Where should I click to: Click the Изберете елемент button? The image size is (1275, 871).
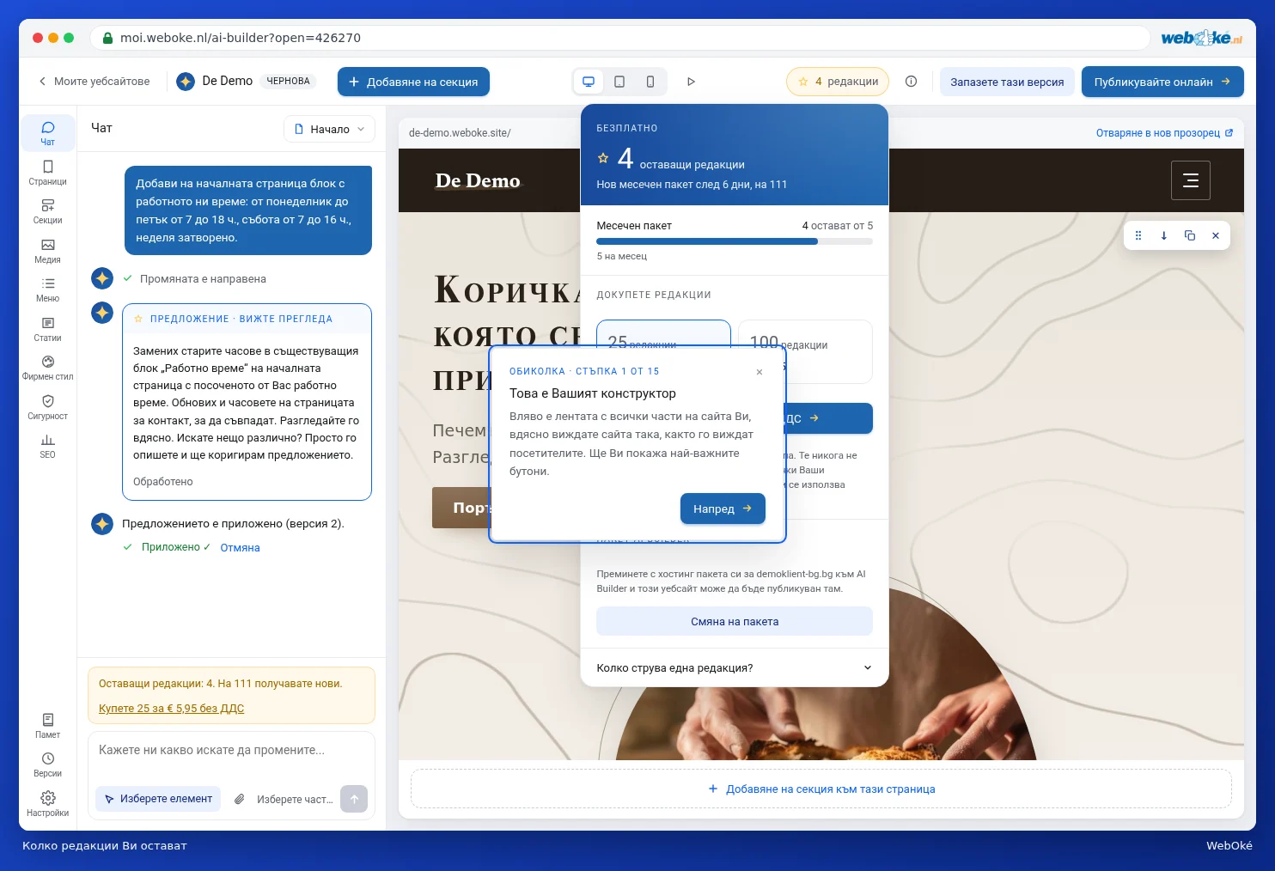158,799
